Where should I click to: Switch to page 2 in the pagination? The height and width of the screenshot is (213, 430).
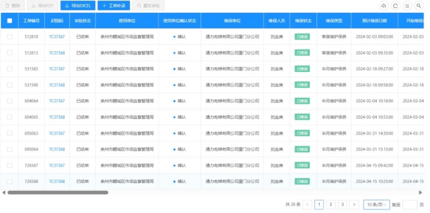pos(331,204)
